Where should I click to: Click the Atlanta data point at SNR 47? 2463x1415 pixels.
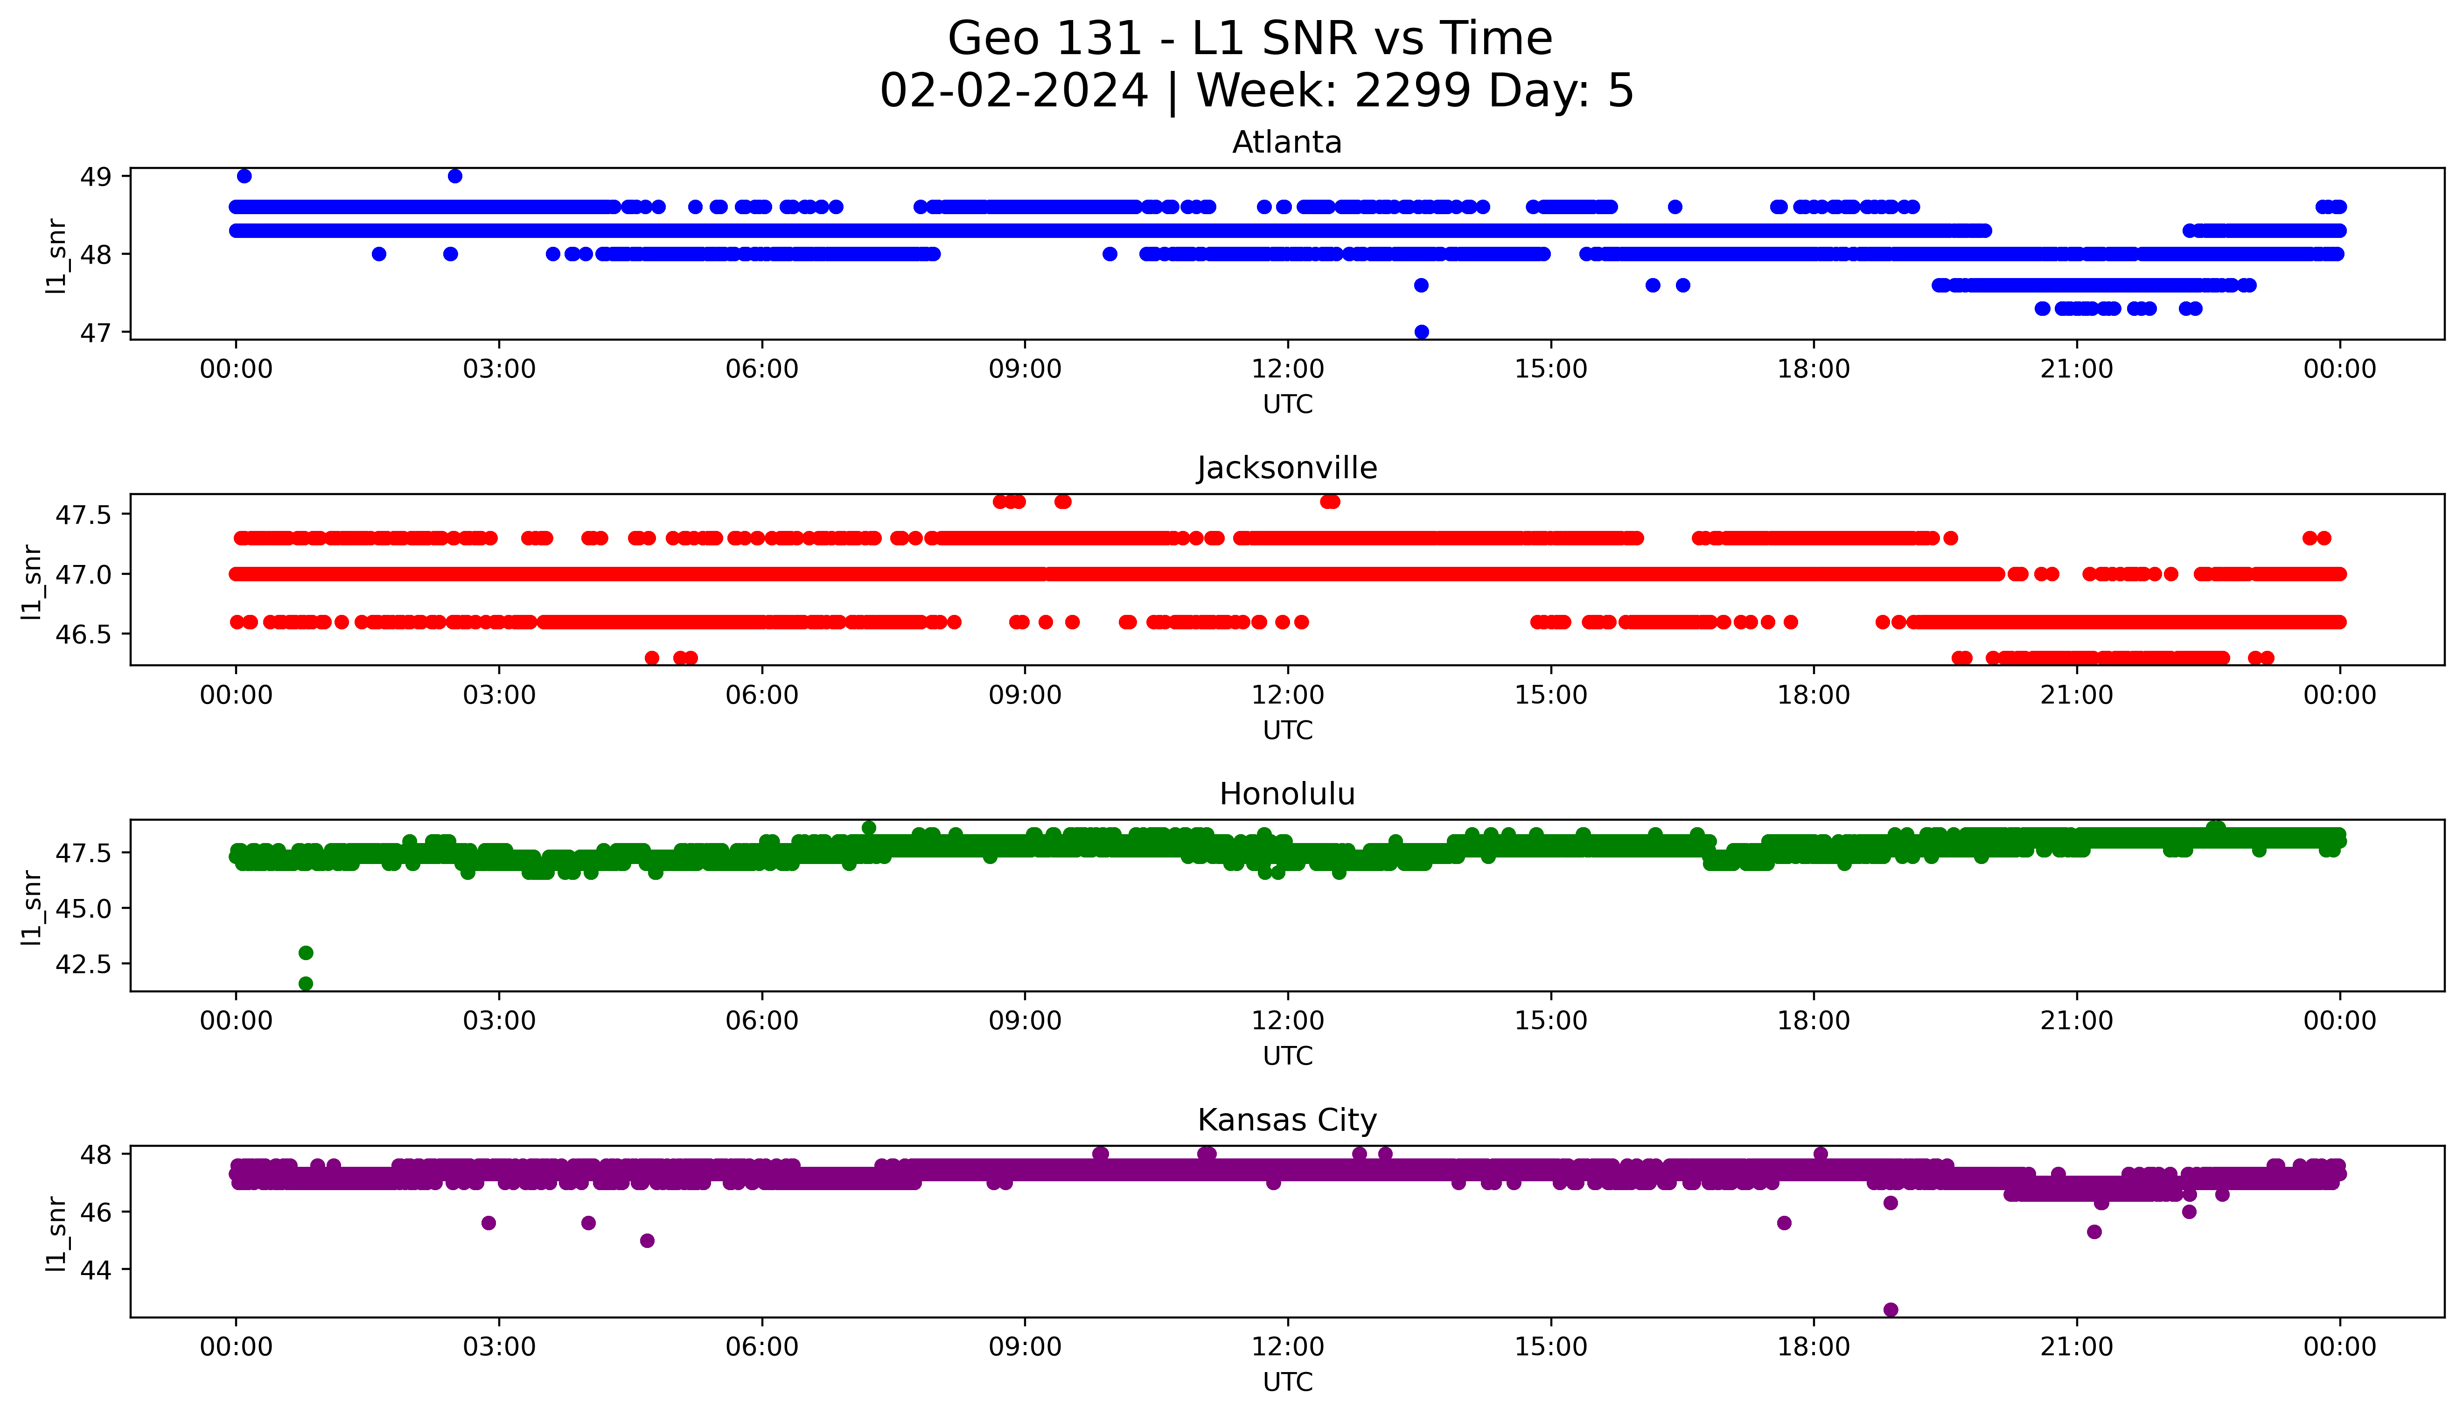[x=1422, y=332]
